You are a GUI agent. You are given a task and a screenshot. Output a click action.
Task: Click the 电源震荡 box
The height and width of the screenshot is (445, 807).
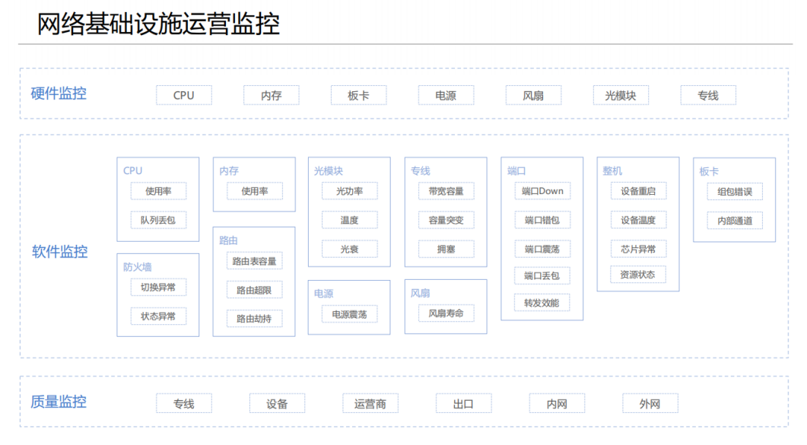coord(349,314)
